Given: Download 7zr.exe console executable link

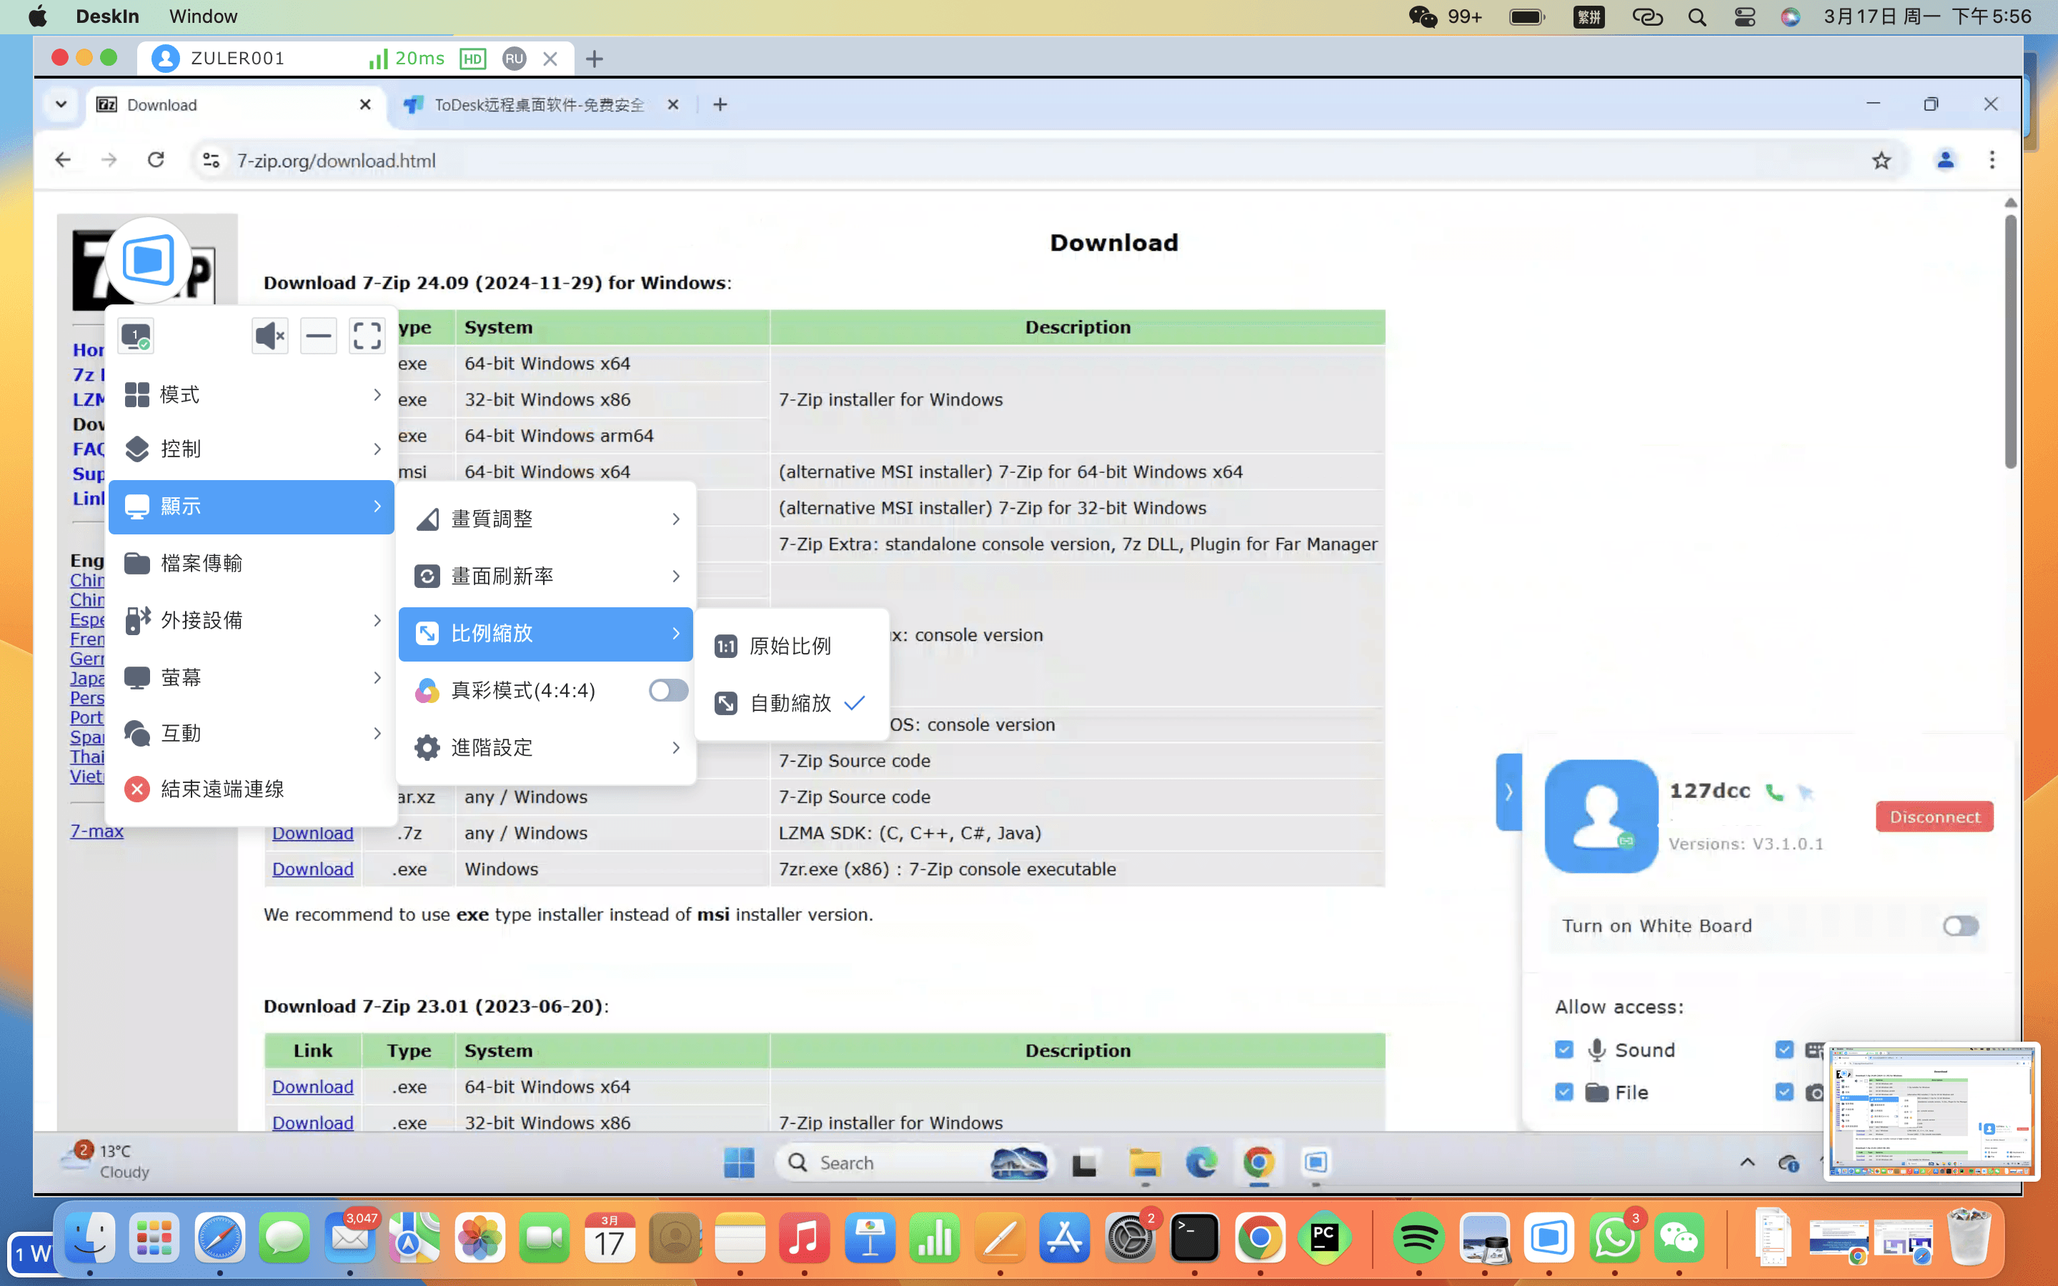Looking at the screenshot, I should (x=312, y=869).
